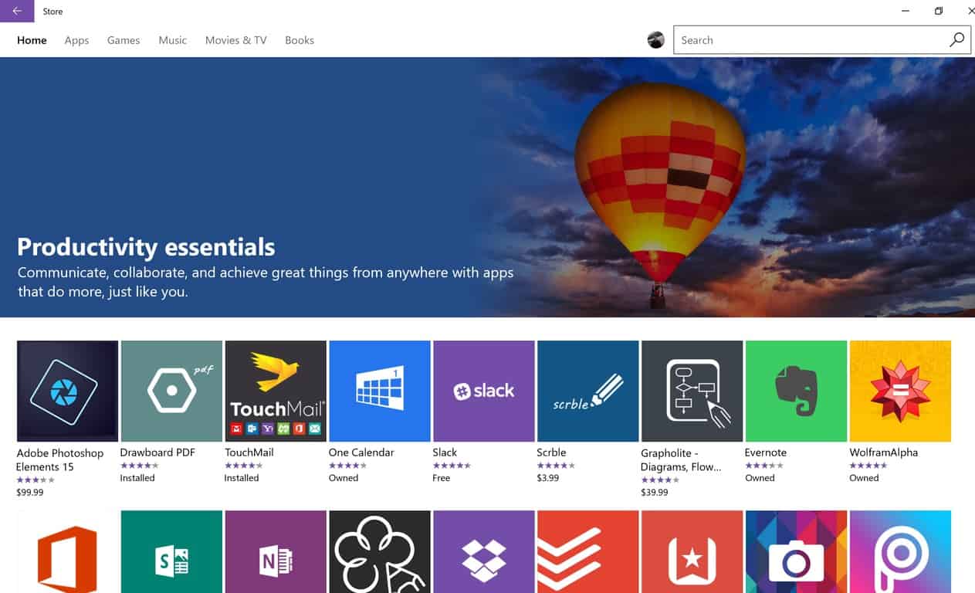Open the colorful camera app tile
The image size is (975, 593).
(796, 551)
